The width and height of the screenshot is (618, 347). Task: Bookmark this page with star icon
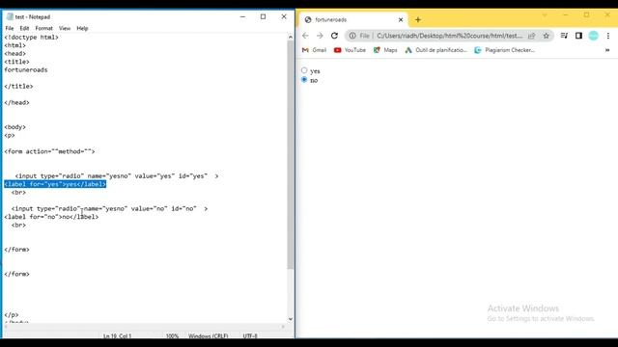[x=546, y=36]
